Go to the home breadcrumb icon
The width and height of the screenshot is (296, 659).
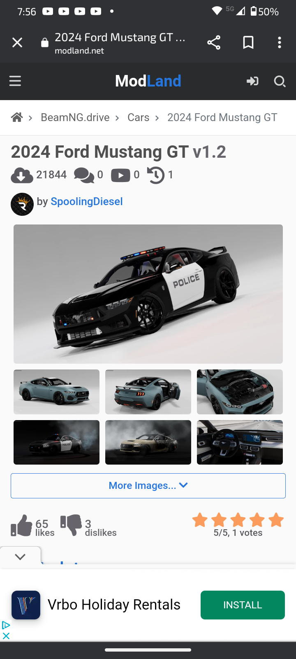pos(17,117)
